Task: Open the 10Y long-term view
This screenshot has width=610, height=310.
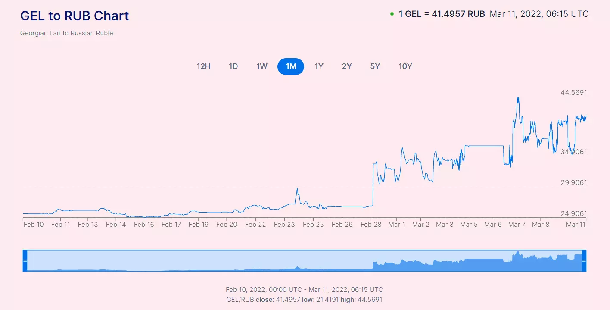Action: click(x=405, y=66)
